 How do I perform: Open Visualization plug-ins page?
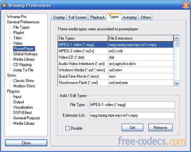pyautogui.click(x=23, y=107)
